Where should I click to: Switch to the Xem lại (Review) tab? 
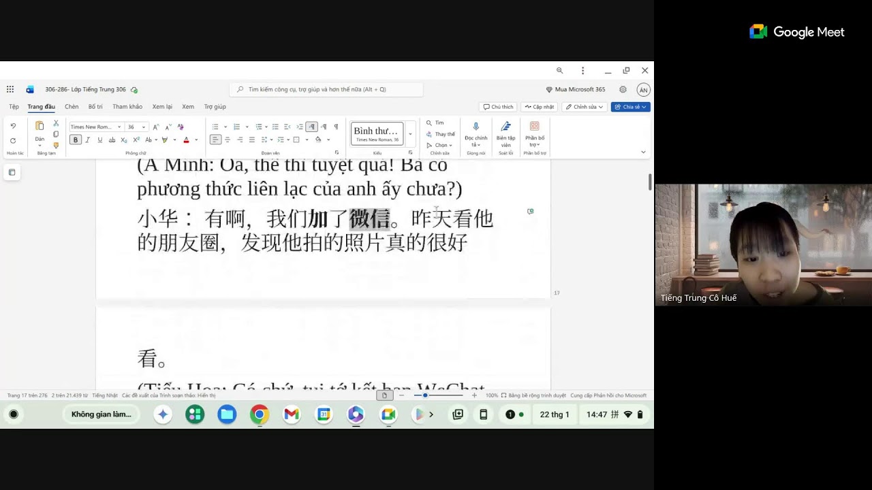(x=162, y=107)
